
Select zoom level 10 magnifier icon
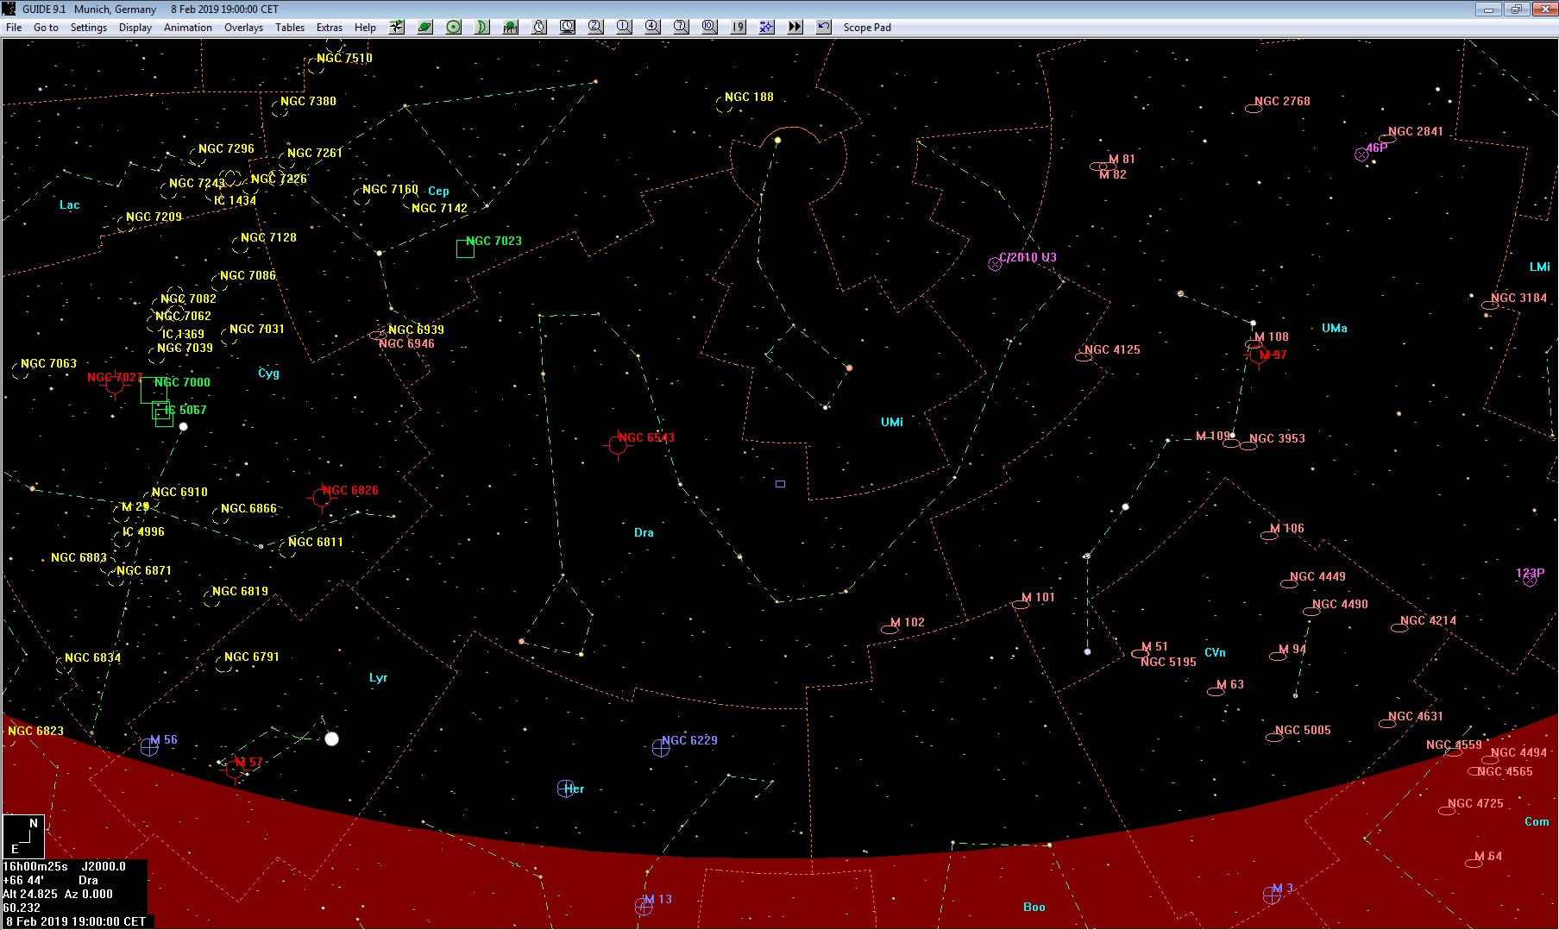point(710,27)
